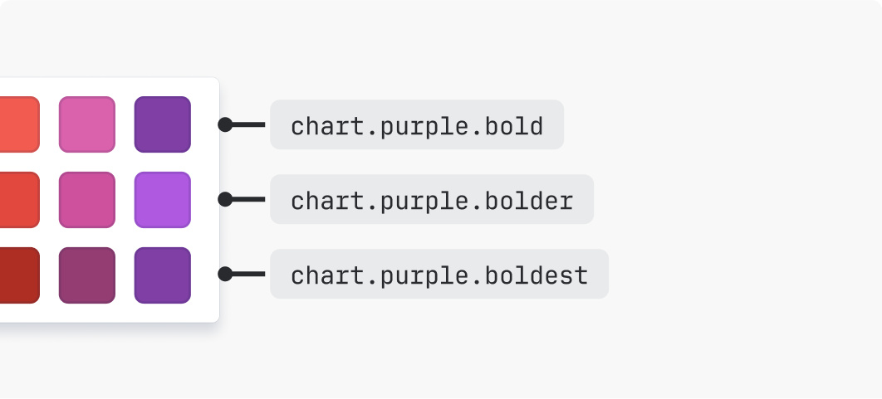
Task: Click the connector line leading to chart.purple.bolder
Action: tap(249, 199)
